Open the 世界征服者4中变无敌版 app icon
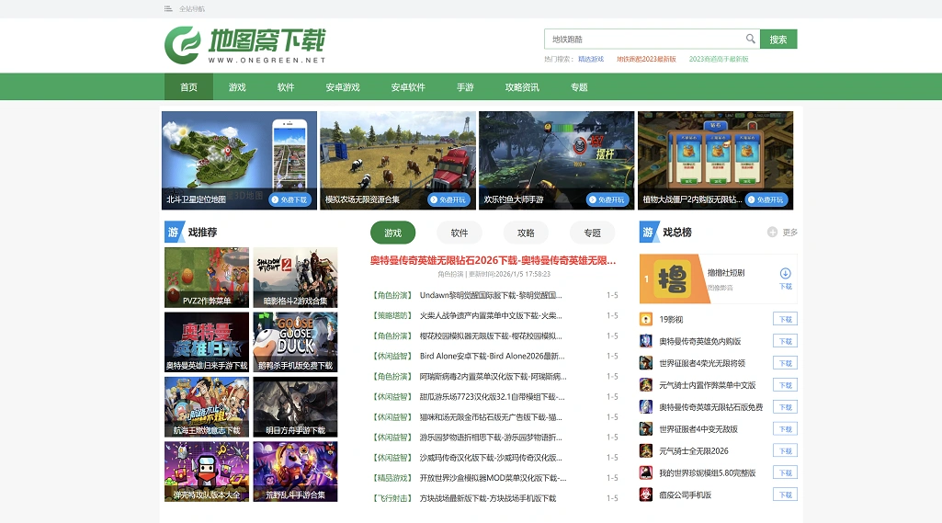Viewport: 942px width, 523px height. [646, 428]
